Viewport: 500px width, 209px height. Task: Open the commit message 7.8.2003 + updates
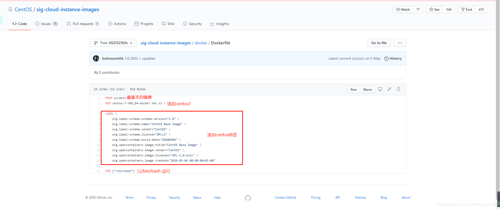[x=140, y=58]
